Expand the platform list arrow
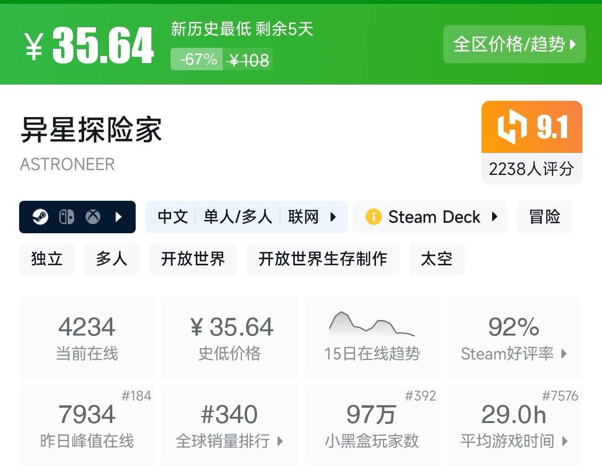 (x=118, y=217)
